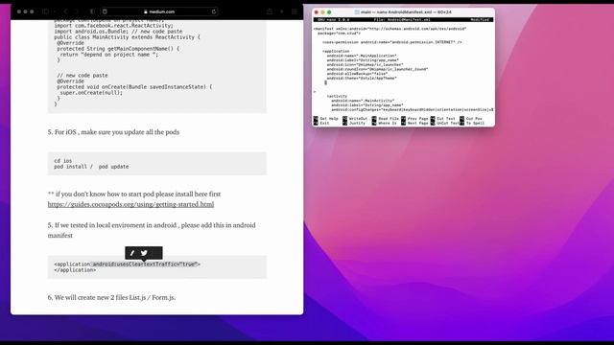The image size is (614, 345).
Task: Click 'Next Page' shortcut in nano
Action: point(414,124)
